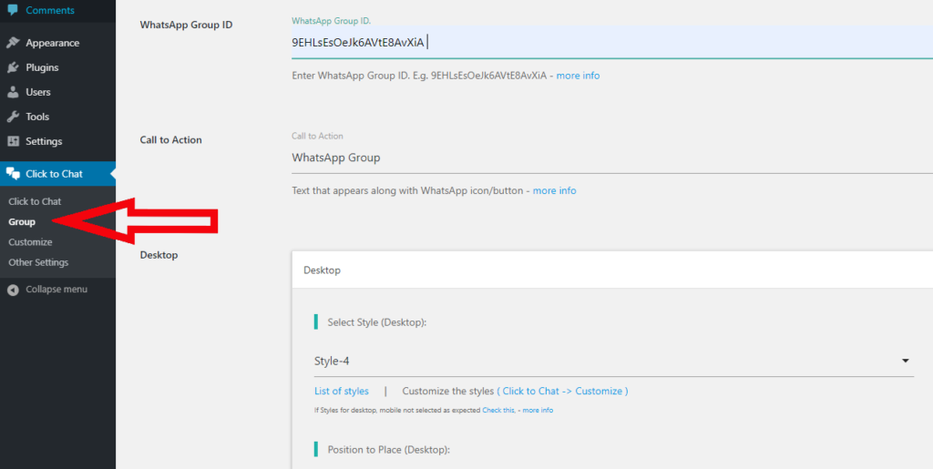The width and height of the screenshot is (933, 469).
Task: Click Collapse menu text
Action: coord(56,290)
